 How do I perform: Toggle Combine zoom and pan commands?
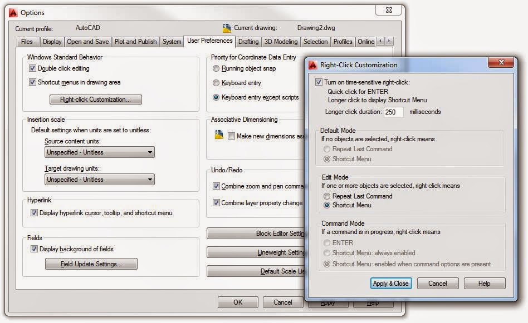[x=216, y=186]
